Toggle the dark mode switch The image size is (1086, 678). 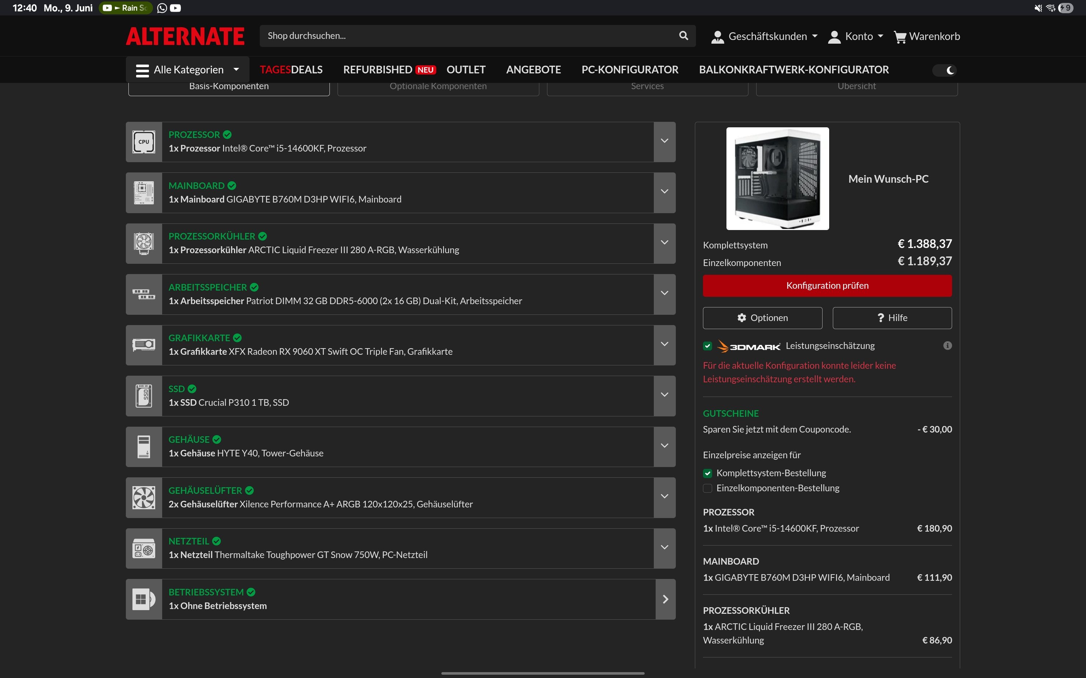pos(945,70)
